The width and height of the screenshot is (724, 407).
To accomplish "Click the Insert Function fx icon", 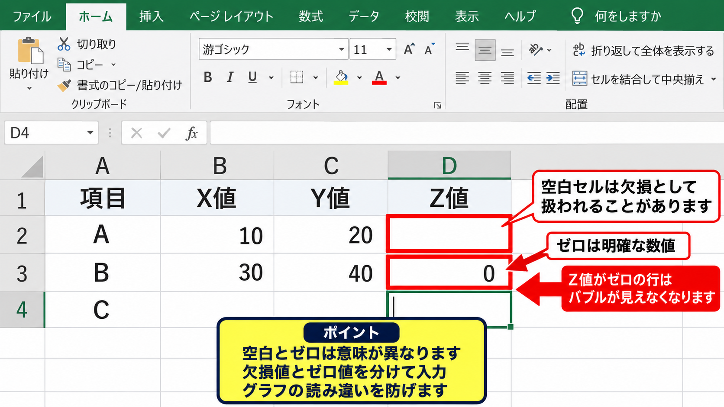I will click(191, 133).
